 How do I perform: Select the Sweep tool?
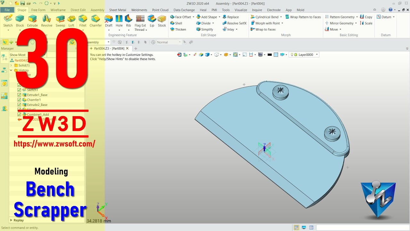(x=60, y=21)
